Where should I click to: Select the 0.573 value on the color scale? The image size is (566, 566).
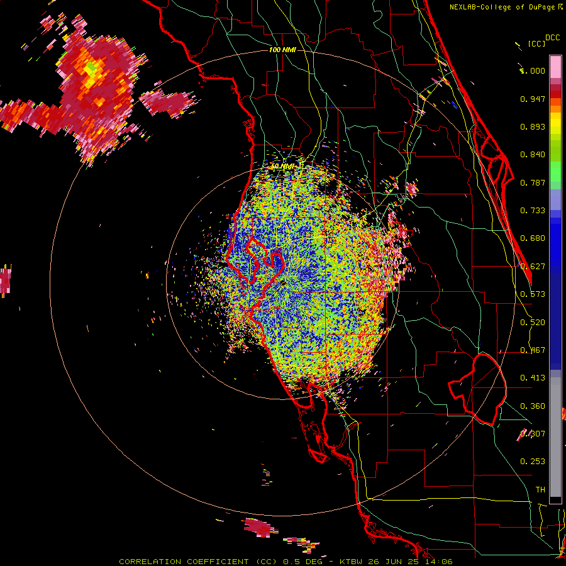click(x=533, y=294)
